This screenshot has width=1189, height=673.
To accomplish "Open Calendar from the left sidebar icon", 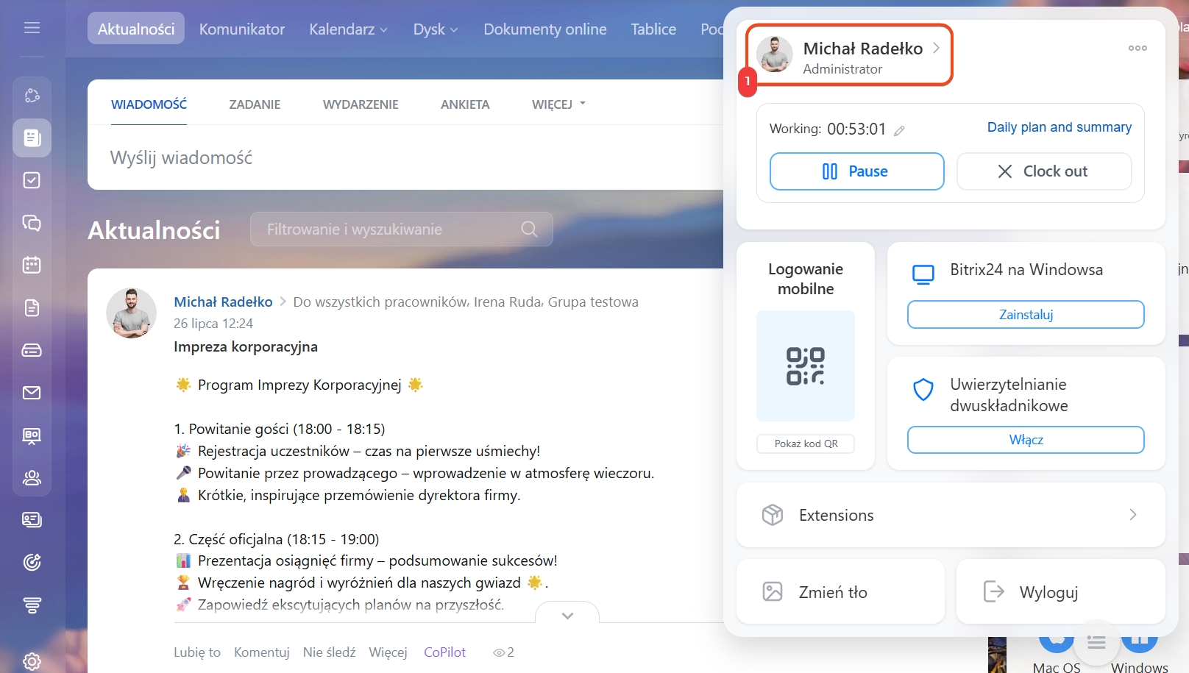I will click(32, 265).
